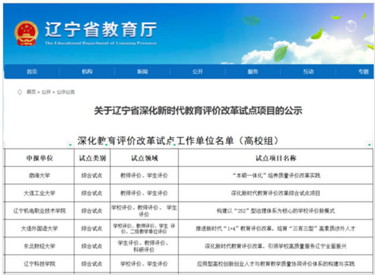
Task: Select the 大连外国语大学 cell
Action: (x=39, y=229)
